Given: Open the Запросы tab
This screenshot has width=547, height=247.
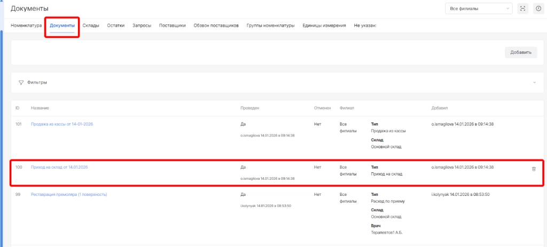Looking at the screenshot, I should tap(142, 26).
